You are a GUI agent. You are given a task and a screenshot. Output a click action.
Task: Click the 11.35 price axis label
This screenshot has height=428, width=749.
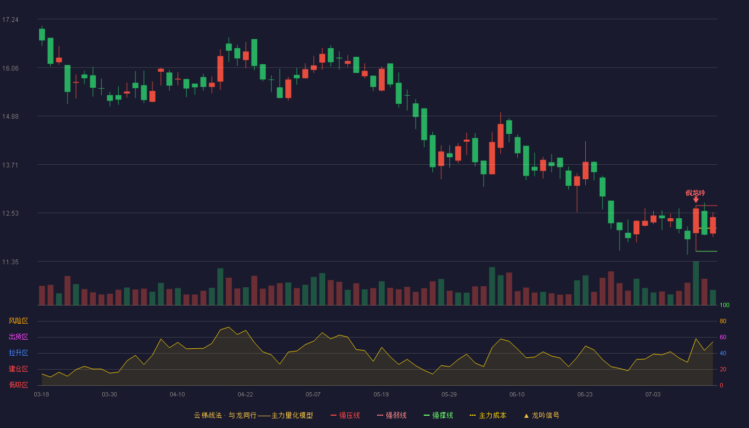(10, 262)
